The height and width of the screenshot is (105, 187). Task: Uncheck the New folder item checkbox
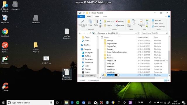pyautogui.click(x=103, y=75)
